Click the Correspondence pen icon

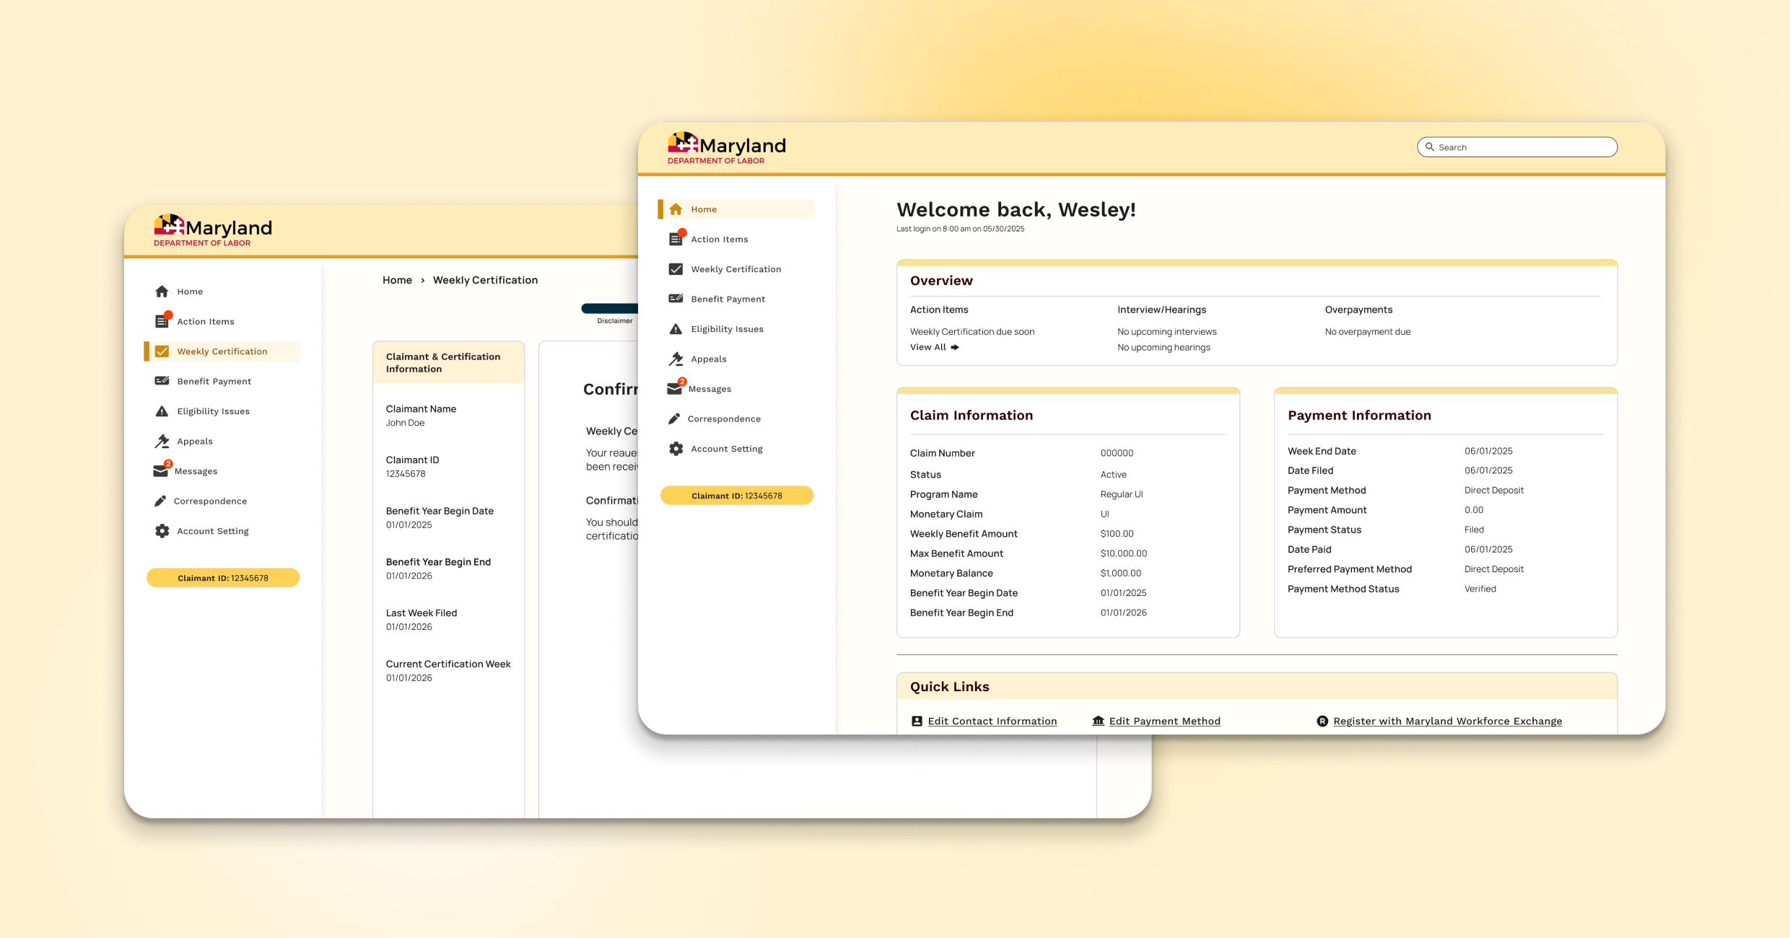(x=674, y=418)
